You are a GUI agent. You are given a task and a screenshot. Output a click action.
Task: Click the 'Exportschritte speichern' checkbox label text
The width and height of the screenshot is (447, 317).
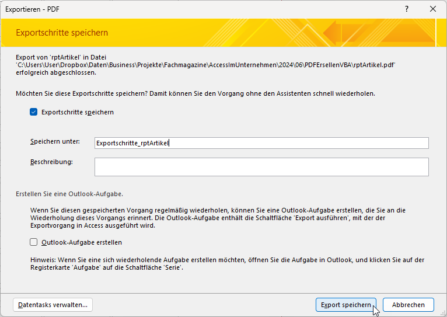[x=77, y=112]
